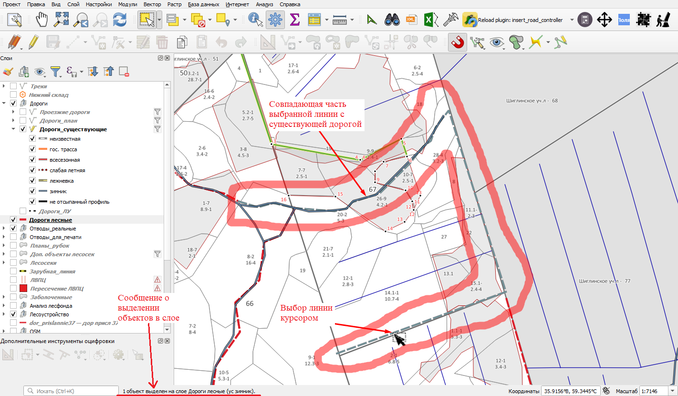Click Collapse All icon in layers panel
The height and width of the screenshot is (396, 678).
109,72
